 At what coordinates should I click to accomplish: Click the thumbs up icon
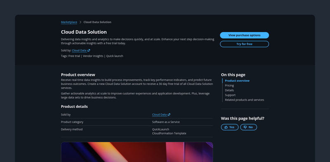226,127
